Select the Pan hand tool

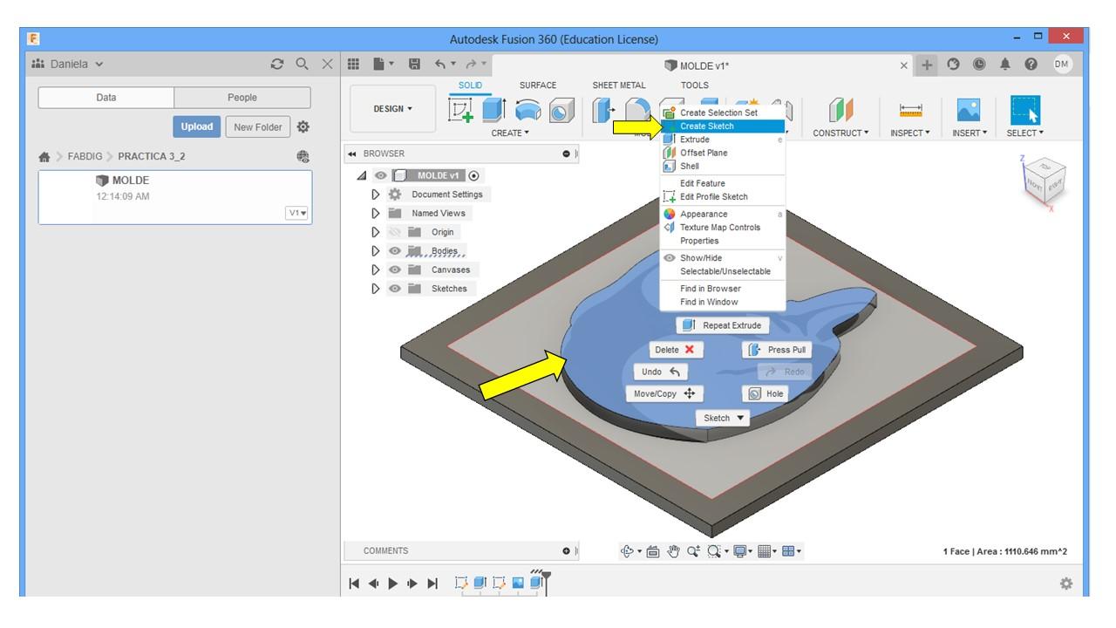tap(673, 550)
